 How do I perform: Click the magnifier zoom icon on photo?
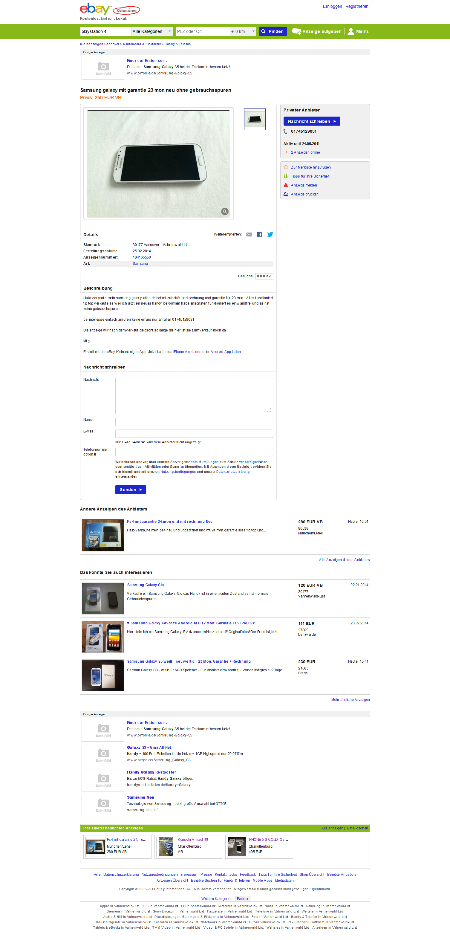(x=225, y=211)
